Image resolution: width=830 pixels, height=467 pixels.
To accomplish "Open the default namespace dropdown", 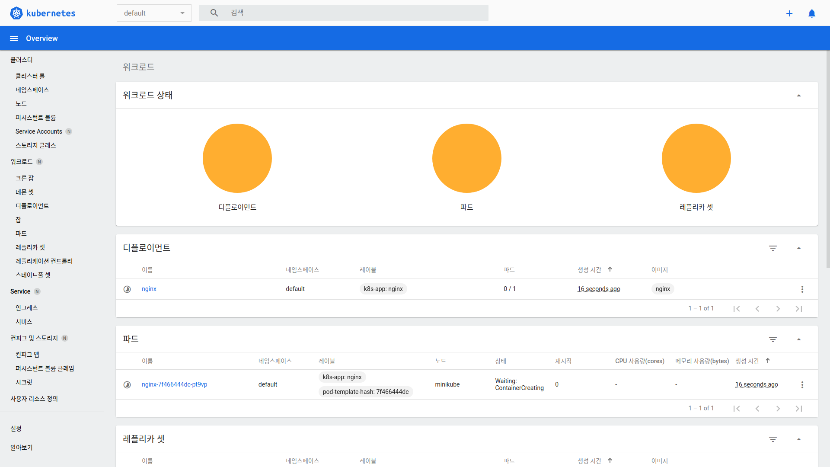I will (154, 13).
